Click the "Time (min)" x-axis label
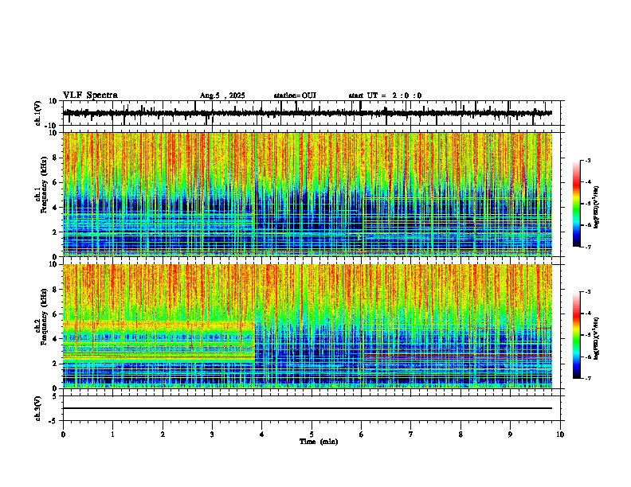631x487 pixels. 319,442
